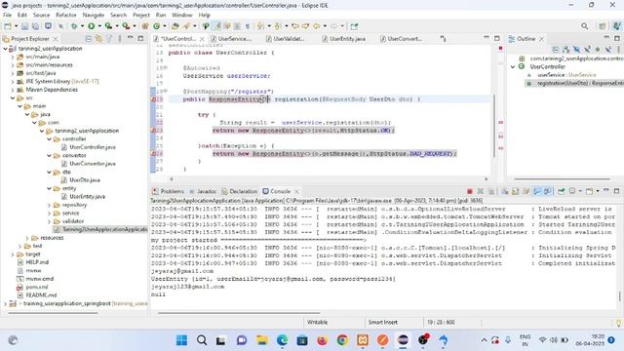Click Remove All Terminated Launches icon
This screenshot has height=351, width=624.
pyautogui.click(x=491, y=191)
